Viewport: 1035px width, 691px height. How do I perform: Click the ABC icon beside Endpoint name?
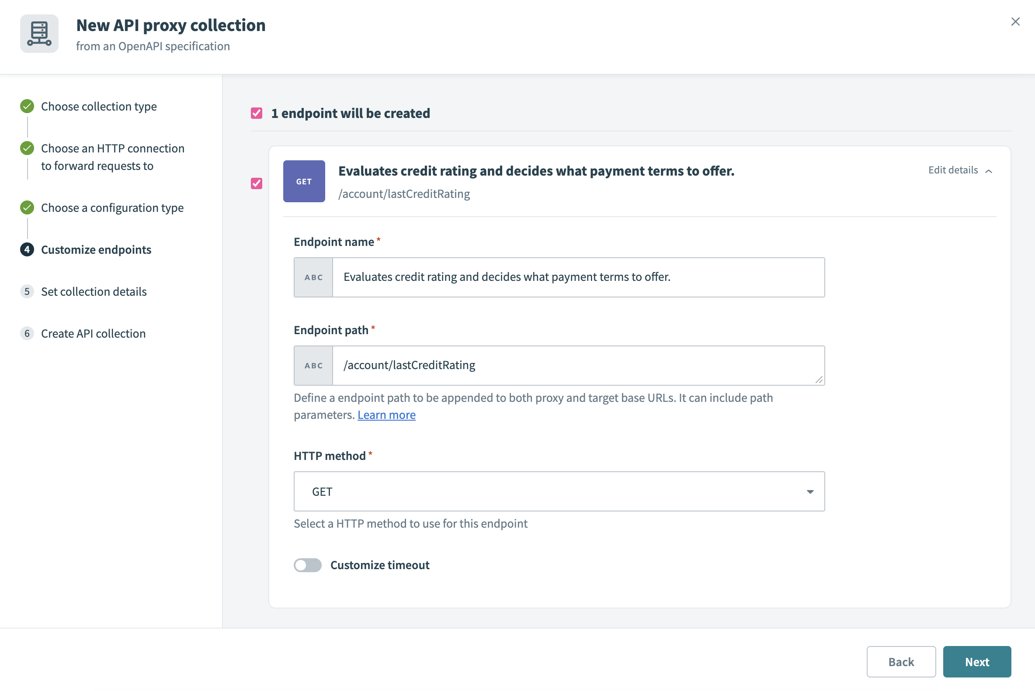click(313, 277)
